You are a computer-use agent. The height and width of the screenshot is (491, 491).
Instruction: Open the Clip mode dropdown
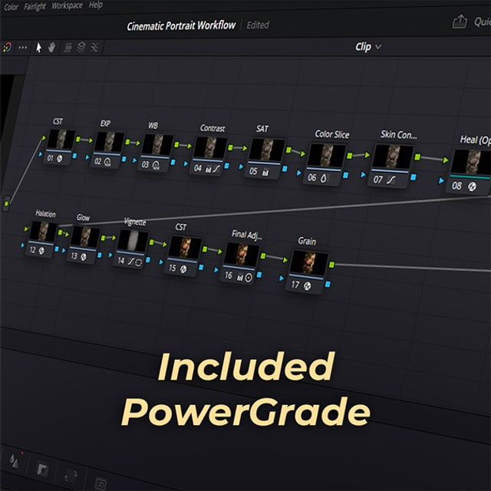click(x=368, y=47)
